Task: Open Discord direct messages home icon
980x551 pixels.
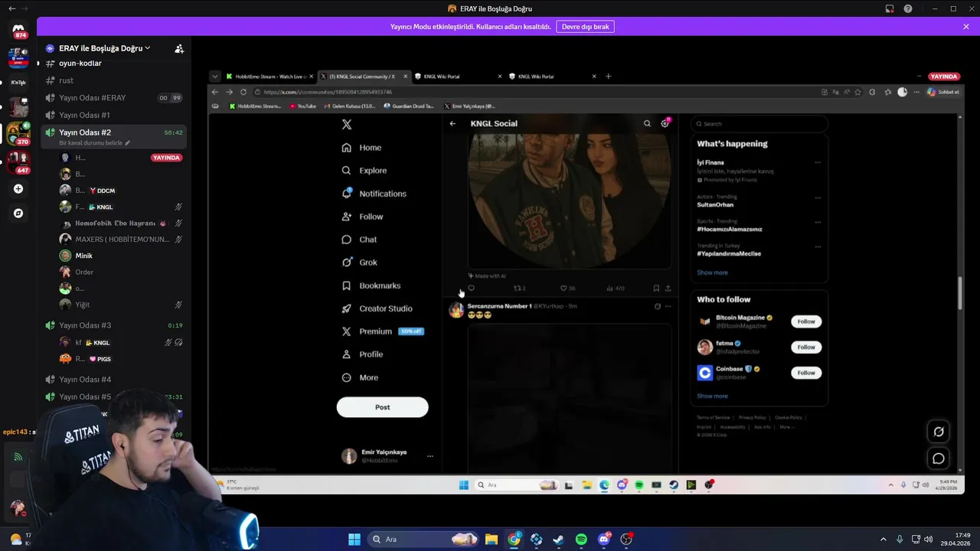Action: pyautogui.click(x=18, y=31)
